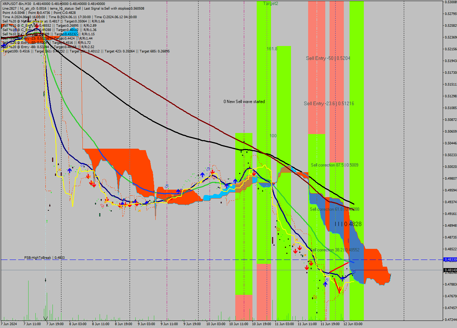Select the '0 New Sell wave started' annotation
457x328 pixels.
point(244,102)
